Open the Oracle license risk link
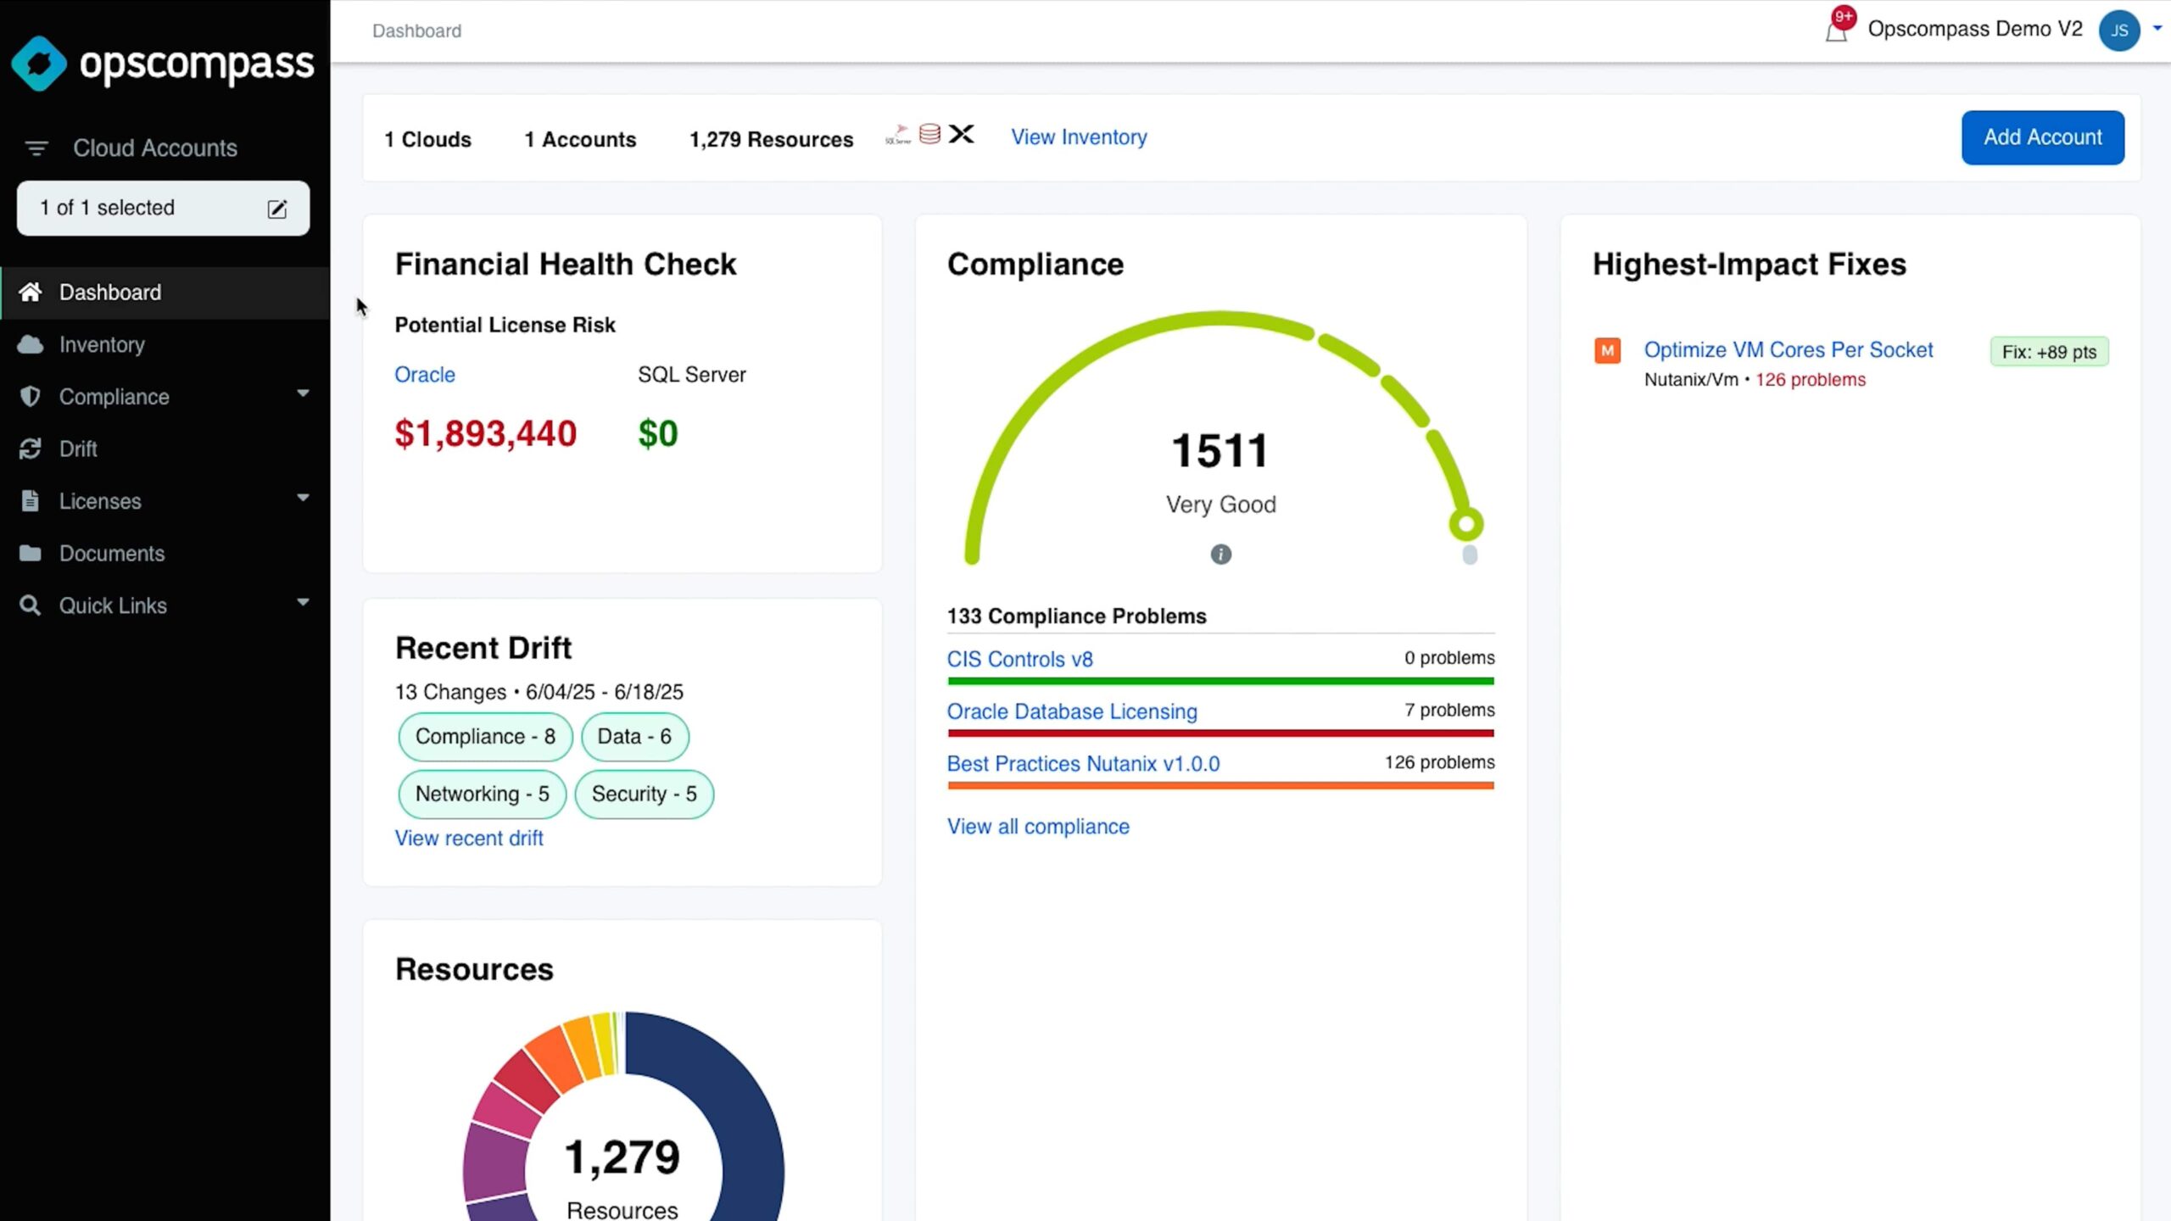This screenshot has width=2171, height=1221. (x=425, y=375)
